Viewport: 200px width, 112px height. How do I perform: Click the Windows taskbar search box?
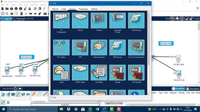tap(32, 109)
